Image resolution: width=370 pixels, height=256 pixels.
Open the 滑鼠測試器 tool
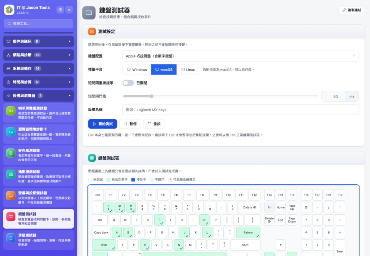[38, 240]
